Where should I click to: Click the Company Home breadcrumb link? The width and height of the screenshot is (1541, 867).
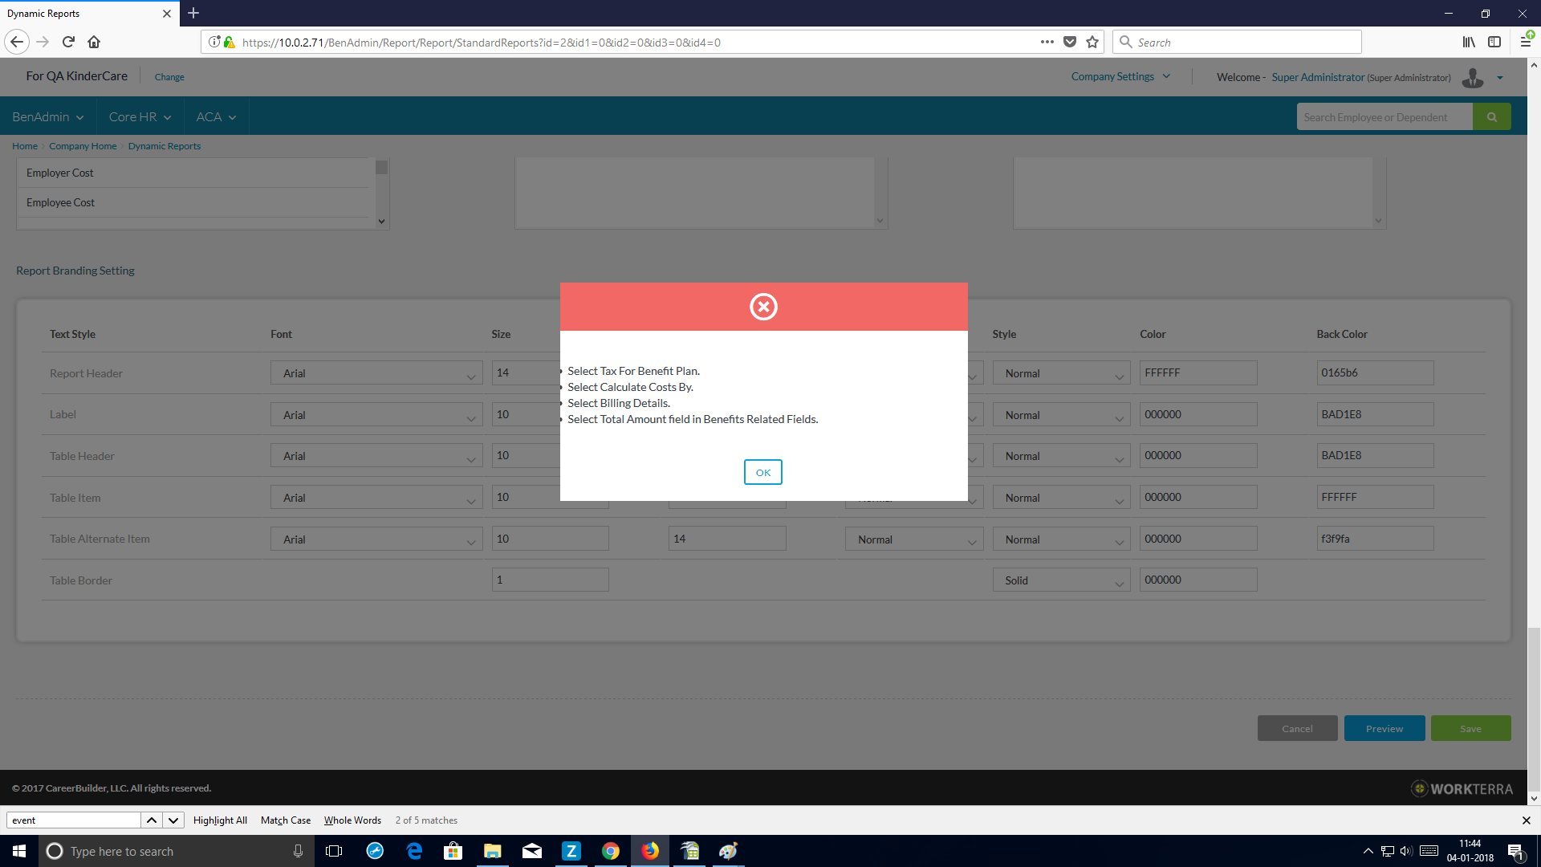click(83, 146)
